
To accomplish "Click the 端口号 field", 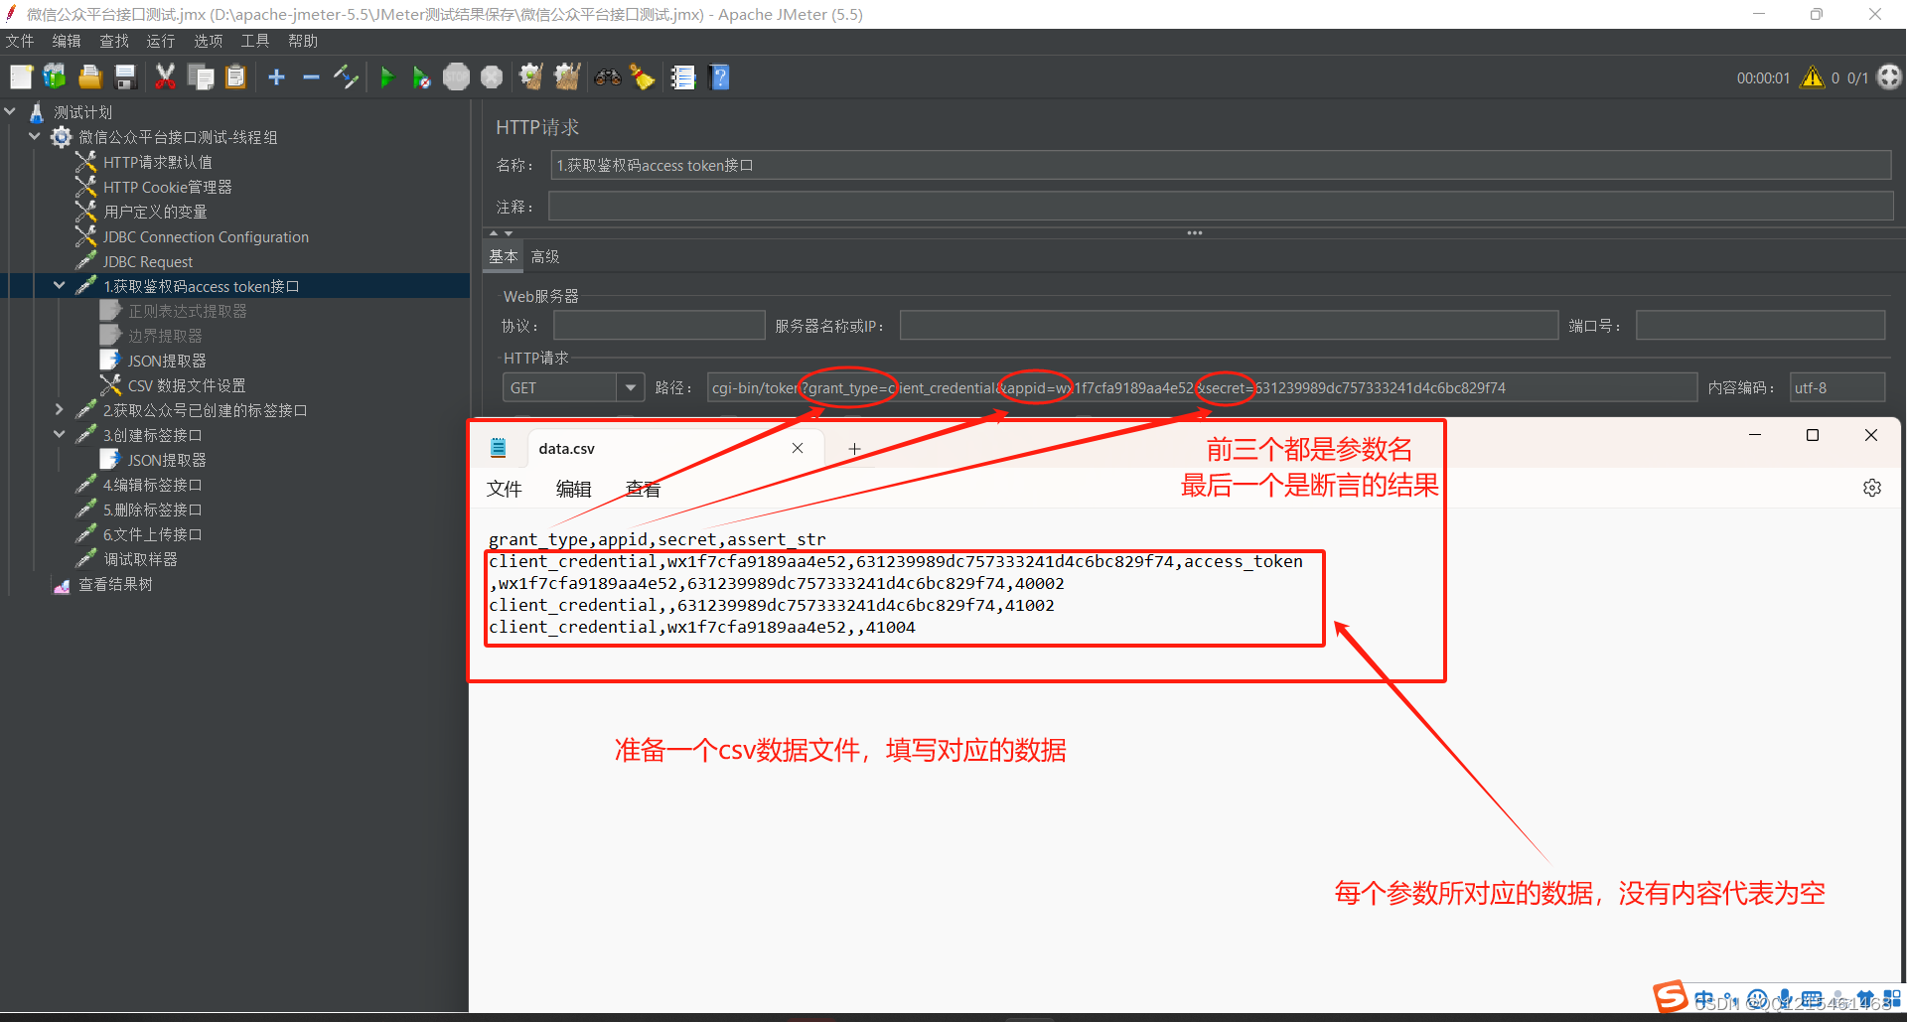I will pos(1760,326).
